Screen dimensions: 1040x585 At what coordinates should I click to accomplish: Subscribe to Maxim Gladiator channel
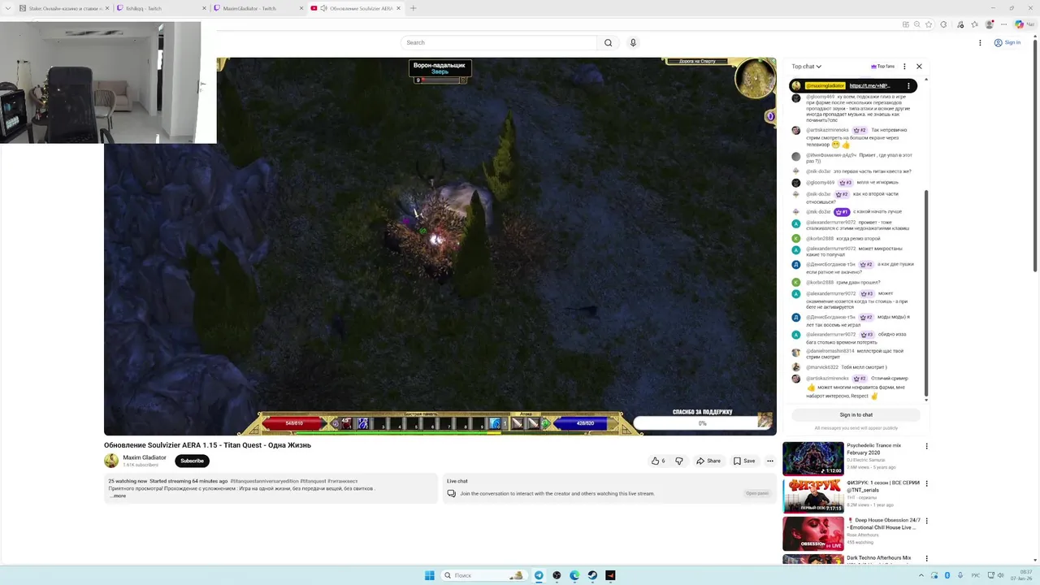[192, 461]
